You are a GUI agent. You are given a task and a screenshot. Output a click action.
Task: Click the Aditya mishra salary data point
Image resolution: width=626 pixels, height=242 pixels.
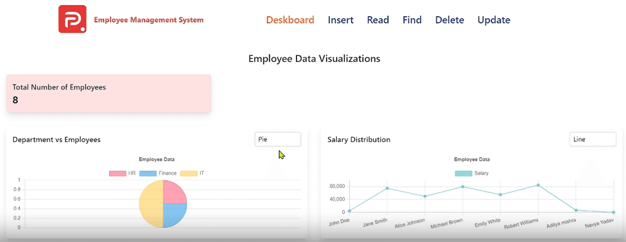(x=576, y=210)
